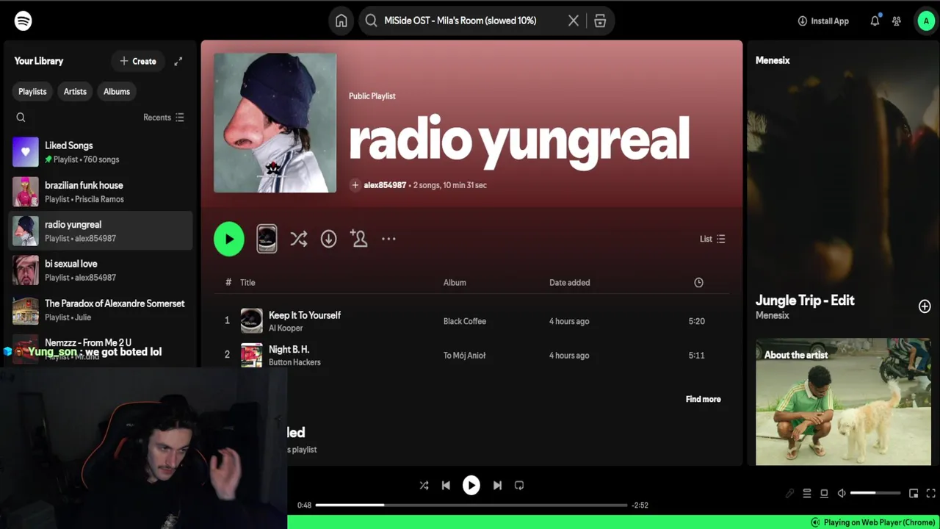Sort by Date added column header
The image size is (940, 529).
pos(569,282)
